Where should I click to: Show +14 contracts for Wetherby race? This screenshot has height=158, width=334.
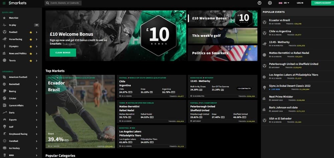(x=244, y=89)
